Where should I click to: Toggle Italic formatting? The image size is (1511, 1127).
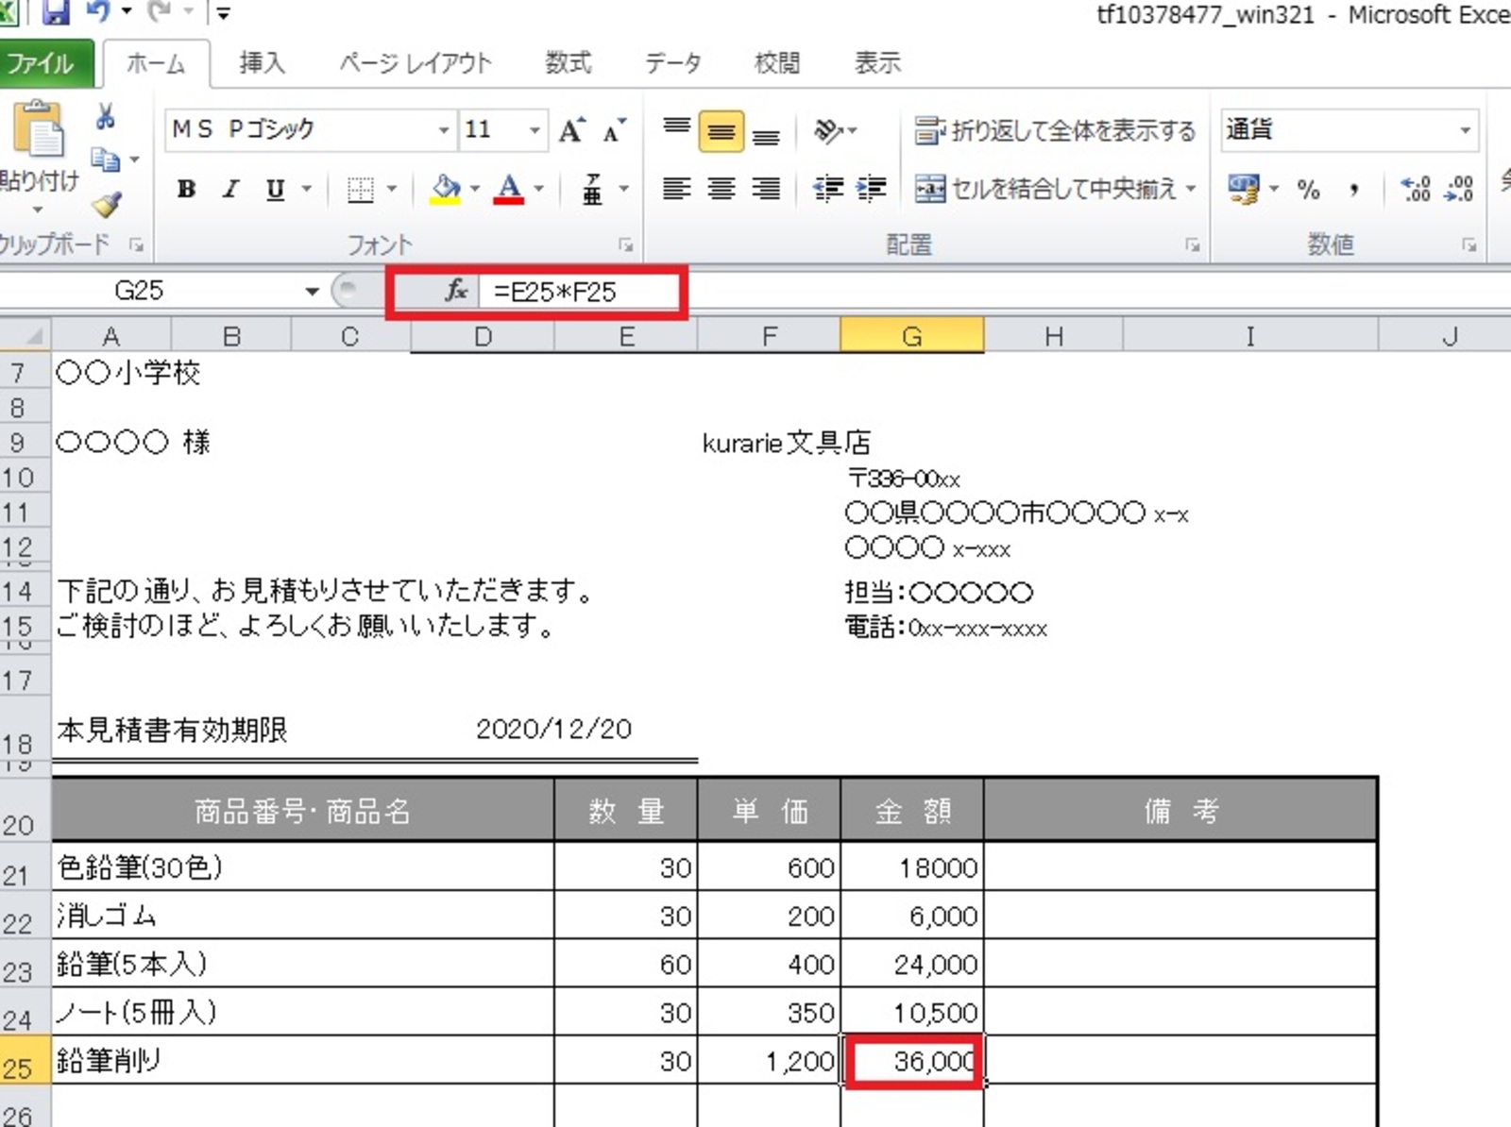click(x=230, y=189)
